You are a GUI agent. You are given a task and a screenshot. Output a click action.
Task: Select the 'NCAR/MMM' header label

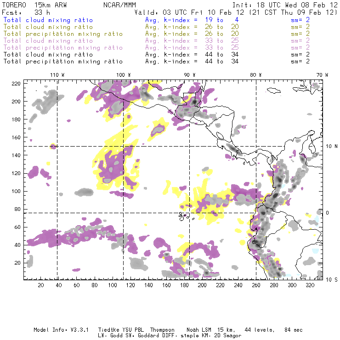pyautogui.click(x=119, y=5)
